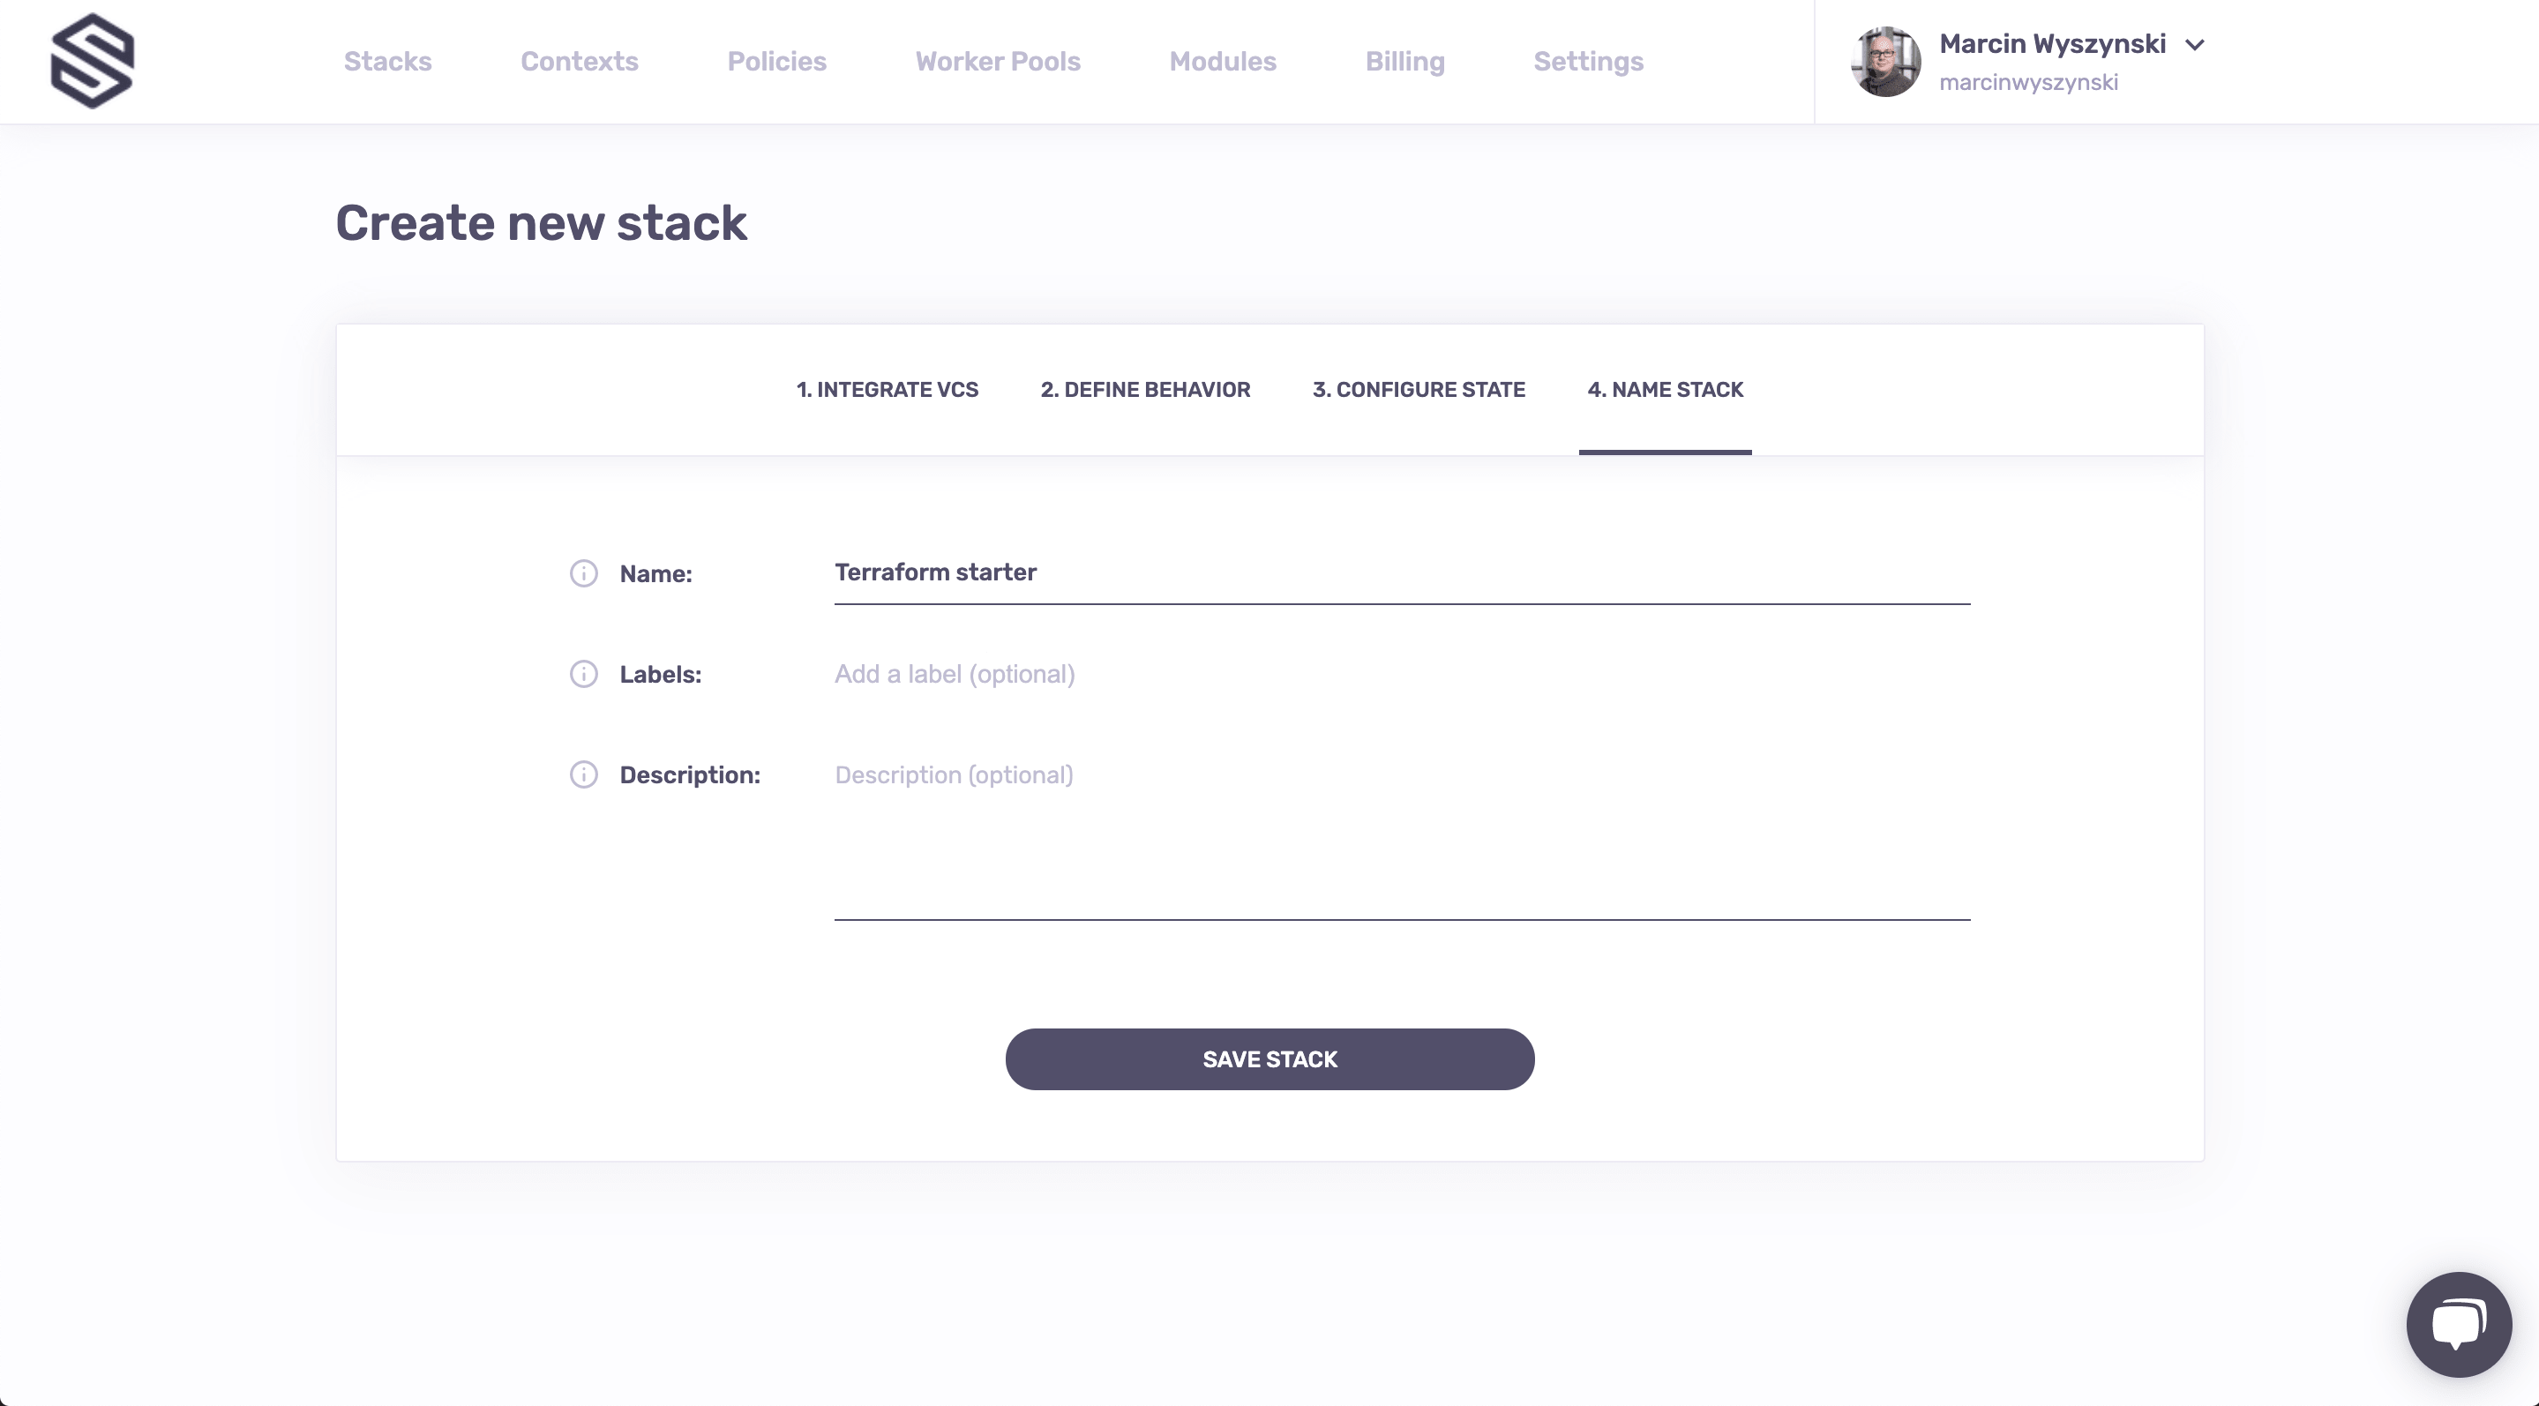Go to the Billing page

[x=1404, y=61]
